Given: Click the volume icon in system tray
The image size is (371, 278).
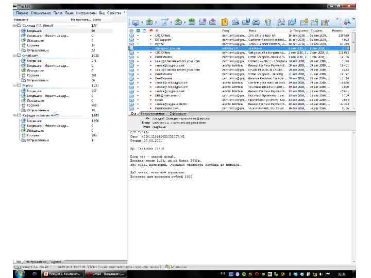Looking at the screenshot, I should 321,274.
